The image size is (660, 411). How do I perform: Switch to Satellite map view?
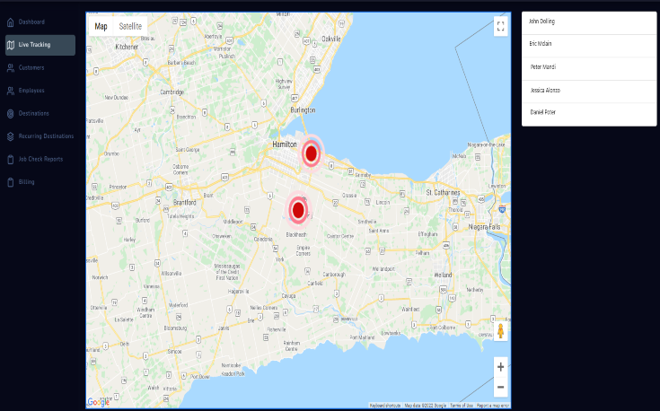[x=130, y=26]
